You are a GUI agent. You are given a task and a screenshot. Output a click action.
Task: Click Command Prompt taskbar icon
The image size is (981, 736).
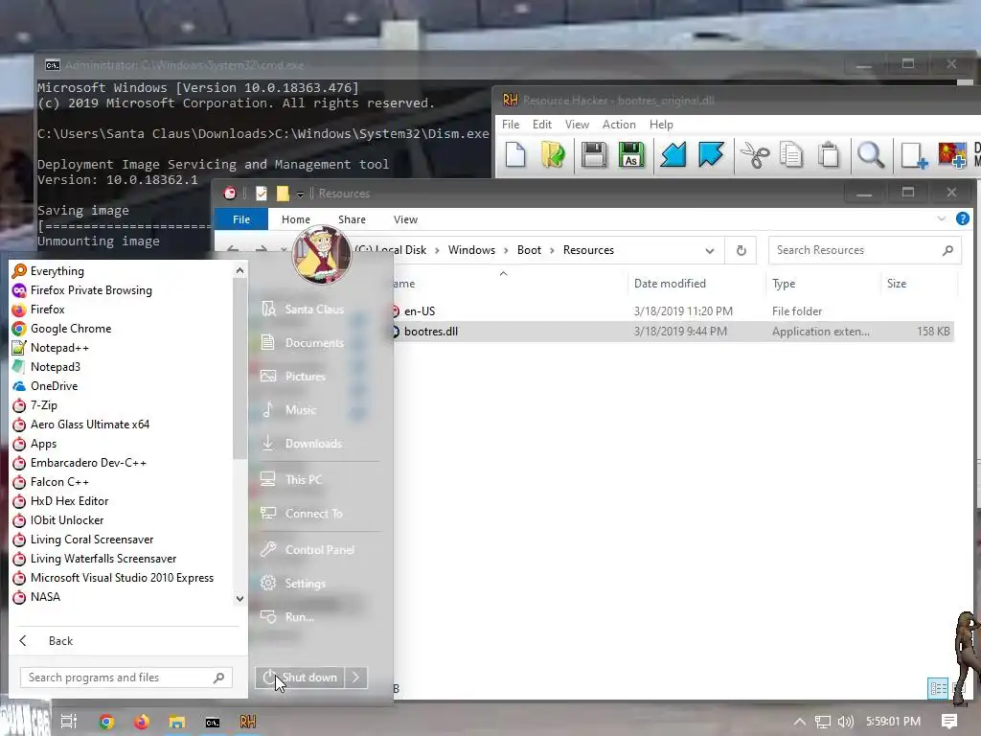pos(213,723)
